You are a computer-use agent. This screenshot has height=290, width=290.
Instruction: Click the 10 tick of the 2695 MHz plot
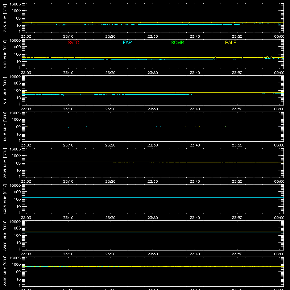(x=18, y=170)
